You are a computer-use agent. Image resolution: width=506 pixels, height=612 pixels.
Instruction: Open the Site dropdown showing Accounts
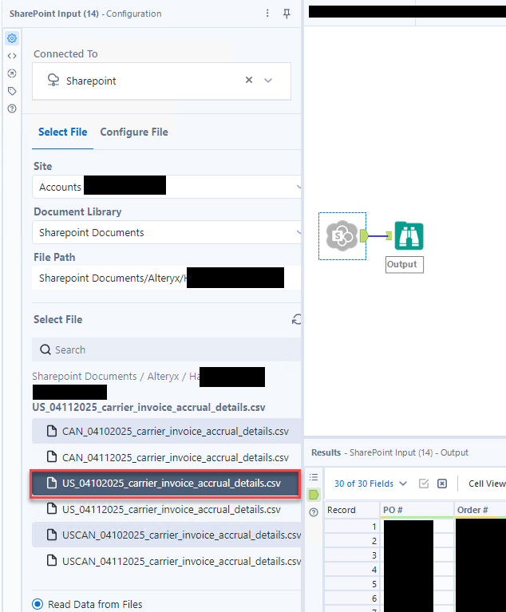click(x=167, y=187)
